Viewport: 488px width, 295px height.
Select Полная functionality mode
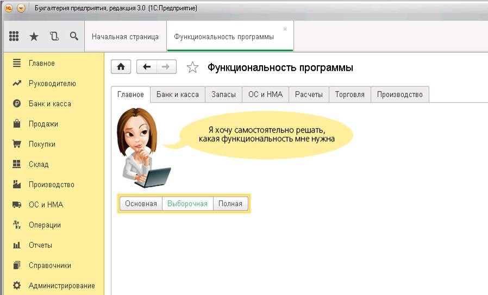click(230, 204)
